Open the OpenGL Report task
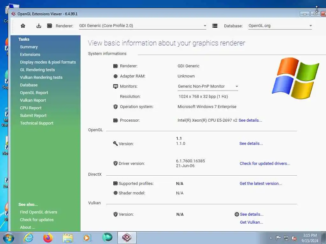326x244 pixels. [34, 92]
